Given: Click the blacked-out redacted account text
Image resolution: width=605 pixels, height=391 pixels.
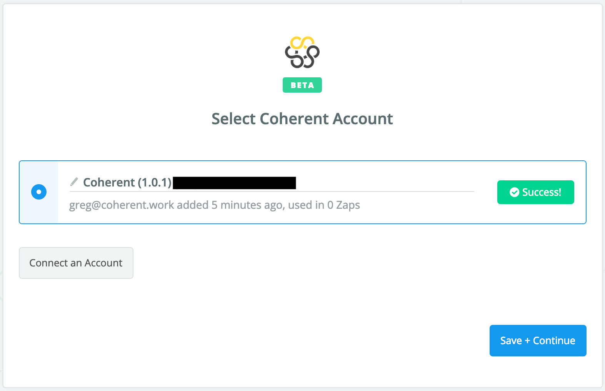Looking at the screenshot, I should [234, 183].
